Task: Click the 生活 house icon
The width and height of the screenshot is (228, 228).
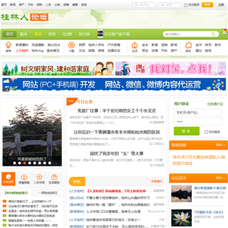Action: coord(135,45)
